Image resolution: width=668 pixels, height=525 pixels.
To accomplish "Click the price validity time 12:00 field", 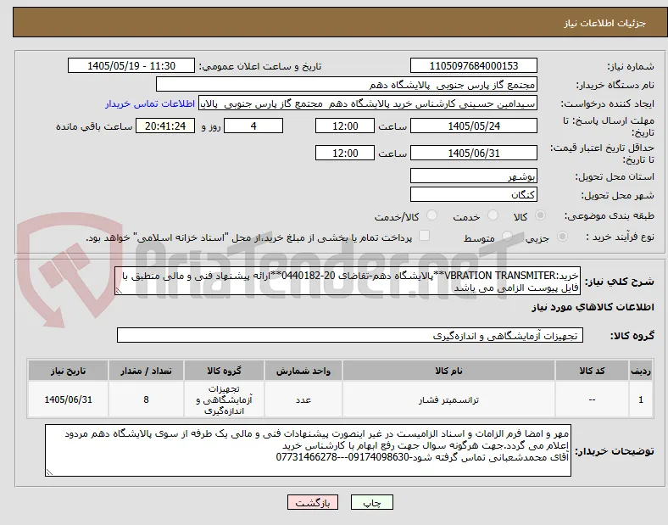I will pyautogui.click(x=345, y=153).
